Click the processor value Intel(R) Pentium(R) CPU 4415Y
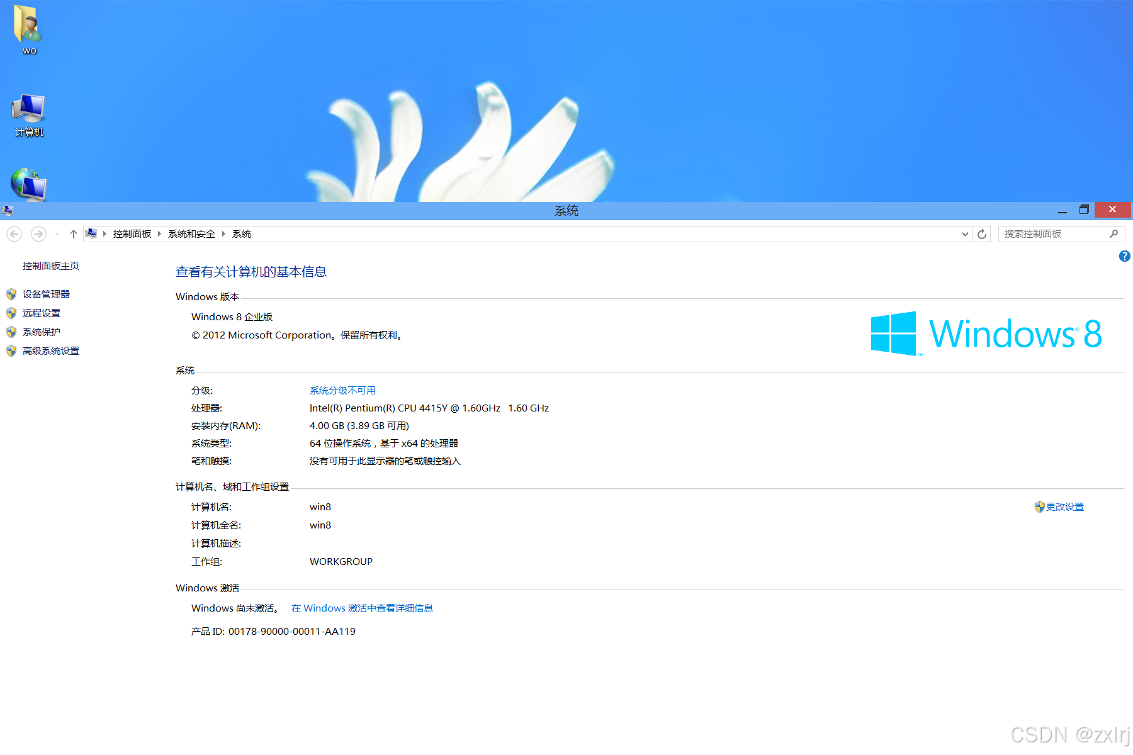1133x755 pixels. (429, 408)
